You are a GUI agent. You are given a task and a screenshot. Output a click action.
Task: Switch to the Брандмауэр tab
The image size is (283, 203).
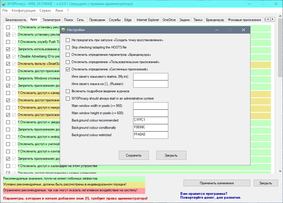click(215, 20)
